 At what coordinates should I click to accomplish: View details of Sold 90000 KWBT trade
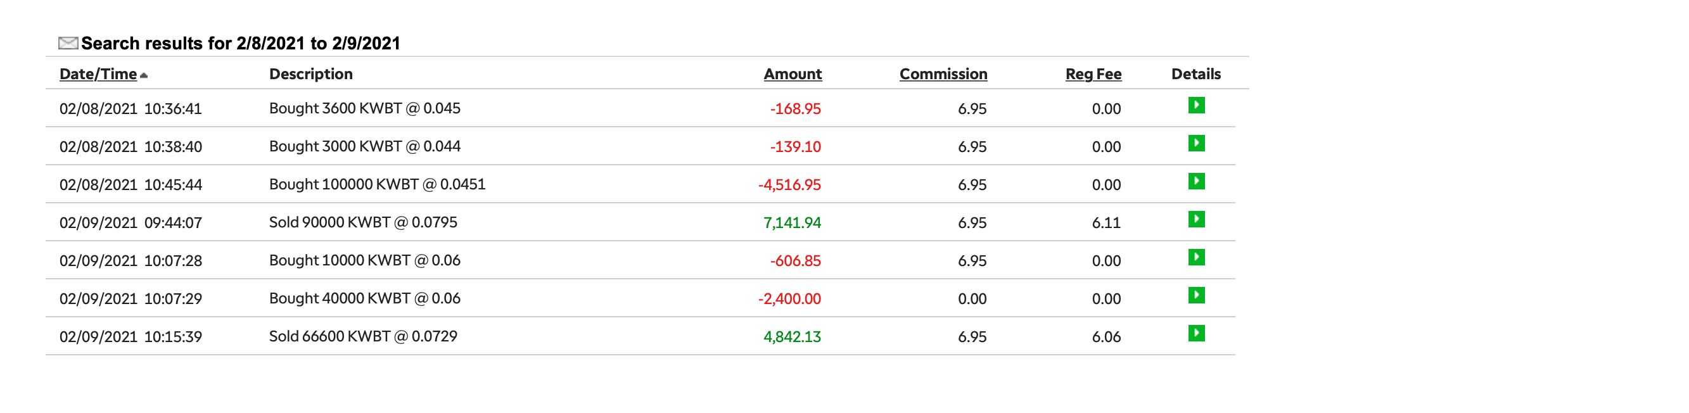[1196, 220]
